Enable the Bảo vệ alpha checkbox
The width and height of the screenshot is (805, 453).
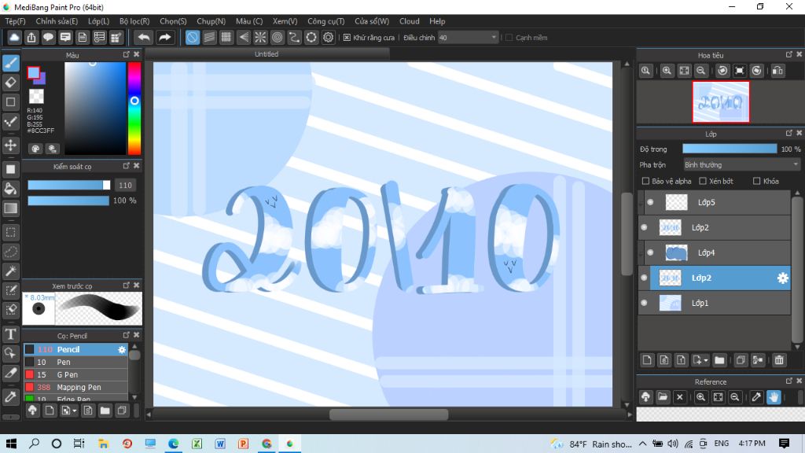click(x=646, y=181)
